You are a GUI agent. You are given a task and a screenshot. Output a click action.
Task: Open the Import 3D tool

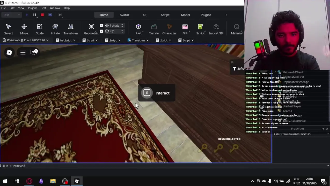[x=216, y=29]
